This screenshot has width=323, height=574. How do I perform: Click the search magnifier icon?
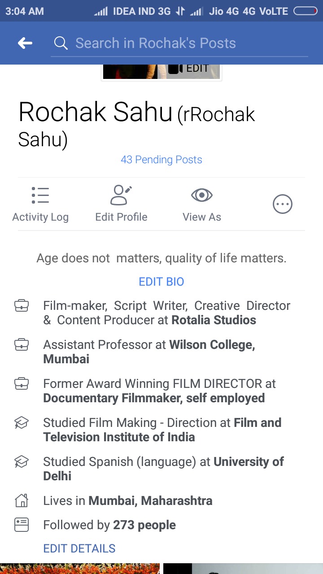61,43
